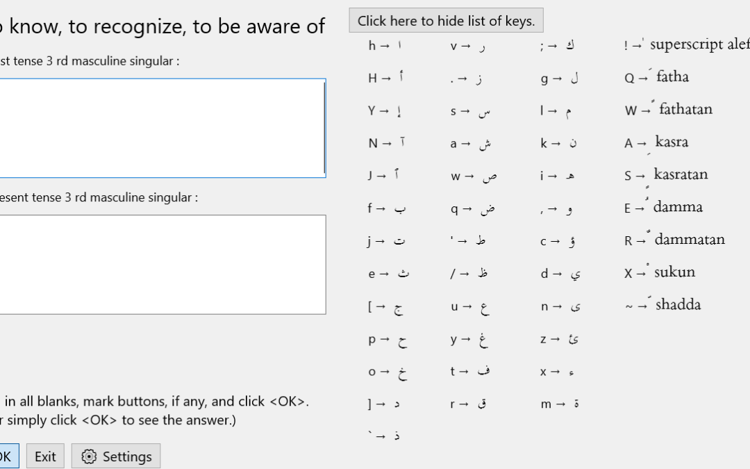
Task: Select the Q → fatha mapping
Action: [x=657, y=77]
